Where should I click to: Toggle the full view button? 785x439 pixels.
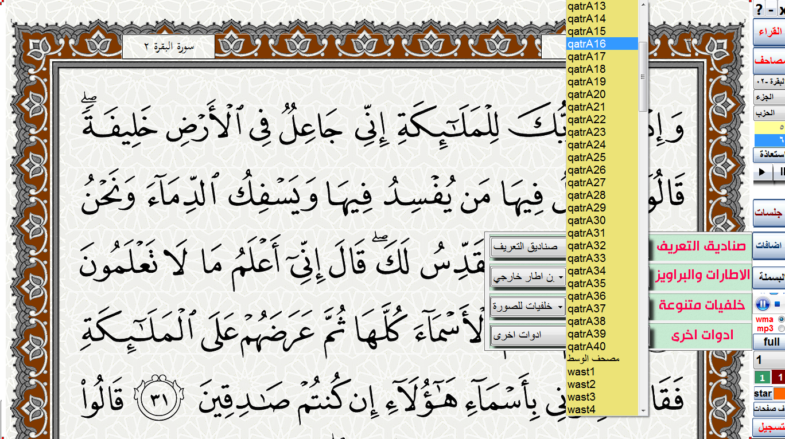click(x=771, y=342)
